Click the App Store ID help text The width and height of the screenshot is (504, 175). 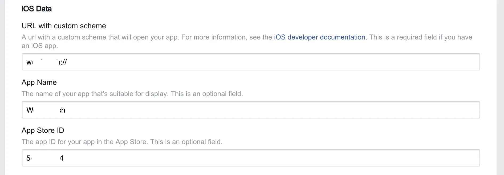[122, 142]
